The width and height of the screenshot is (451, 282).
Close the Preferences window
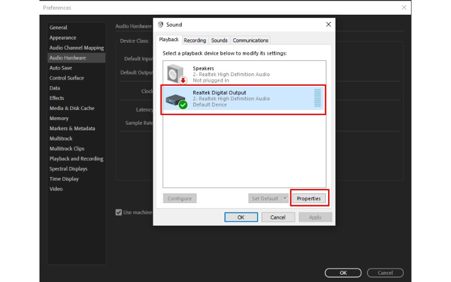(404, 7)
